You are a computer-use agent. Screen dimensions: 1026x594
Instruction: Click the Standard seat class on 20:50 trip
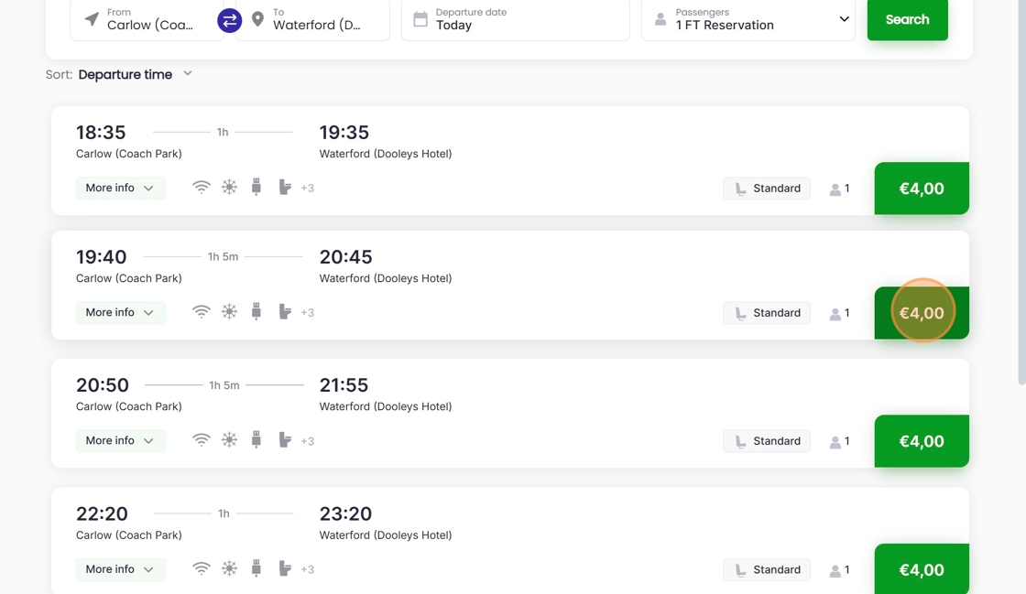pos(767,441)
